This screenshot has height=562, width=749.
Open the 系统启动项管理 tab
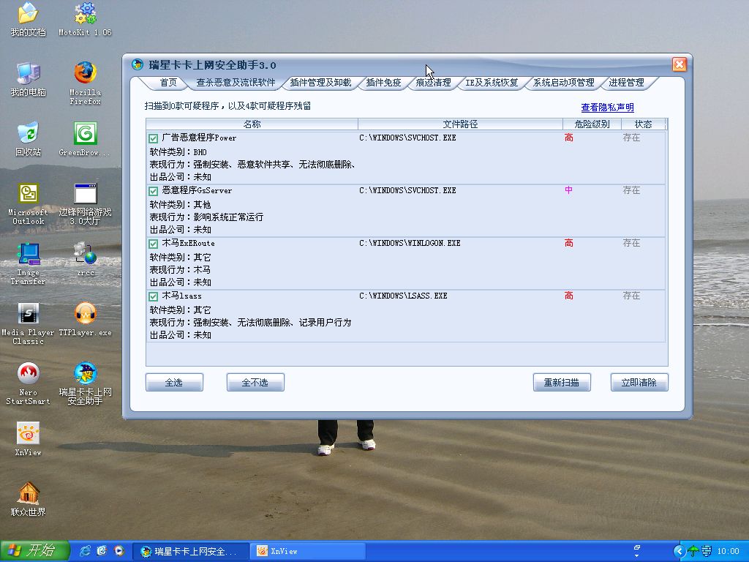click(x=564, y=83)
